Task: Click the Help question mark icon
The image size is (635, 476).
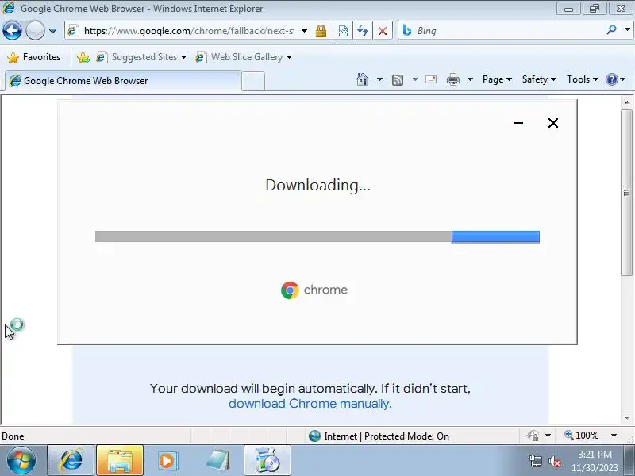Action: [611, 79]
